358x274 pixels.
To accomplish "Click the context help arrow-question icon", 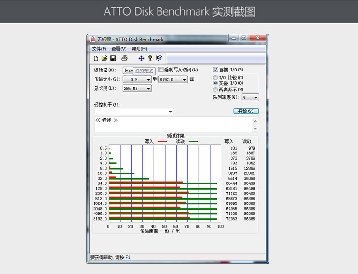I will point(159,58).
